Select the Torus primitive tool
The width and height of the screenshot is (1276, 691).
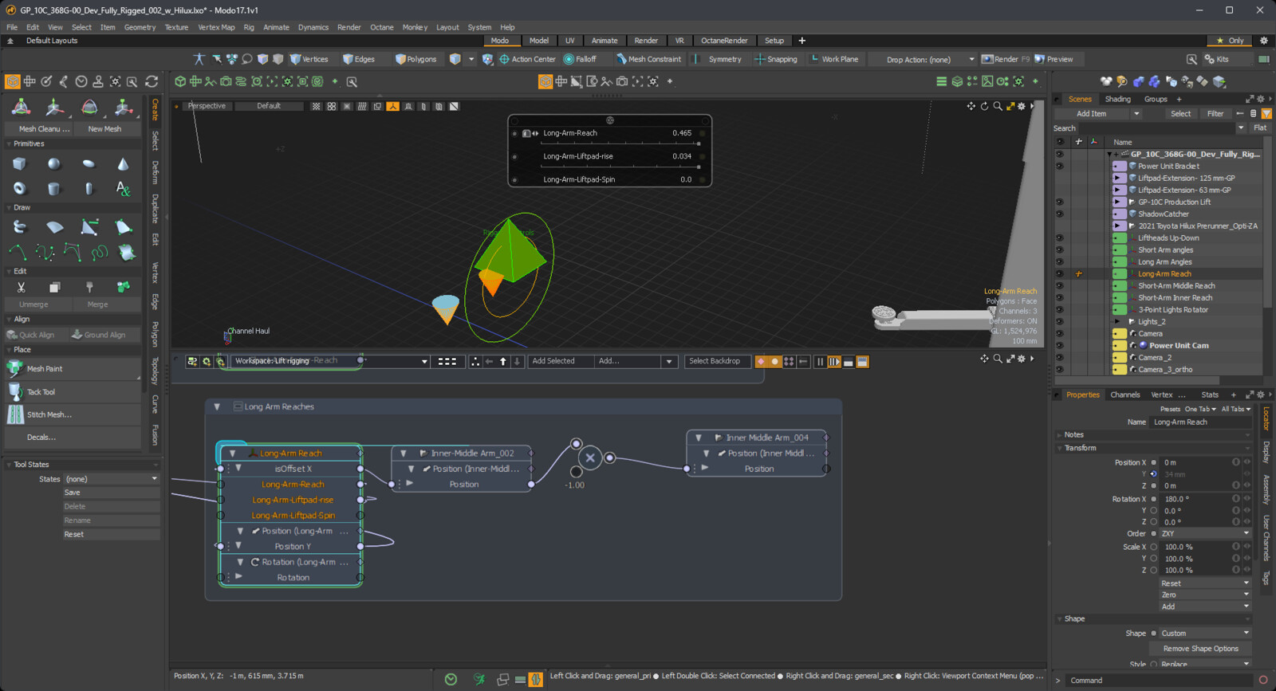click(19, 189)
